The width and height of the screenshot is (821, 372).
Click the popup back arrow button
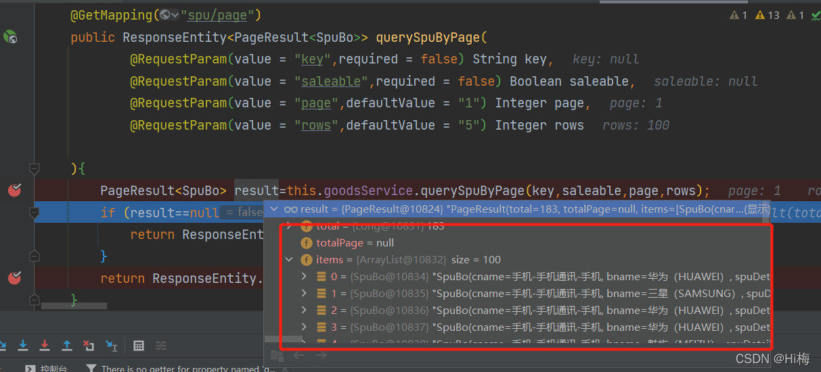[x=299, y=354]
